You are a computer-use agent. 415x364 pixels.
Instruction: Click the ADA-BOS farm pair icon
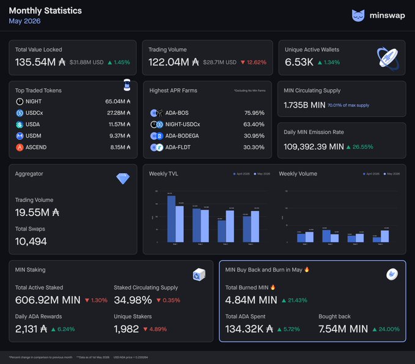pyautogui.click(x=156, y=113)
